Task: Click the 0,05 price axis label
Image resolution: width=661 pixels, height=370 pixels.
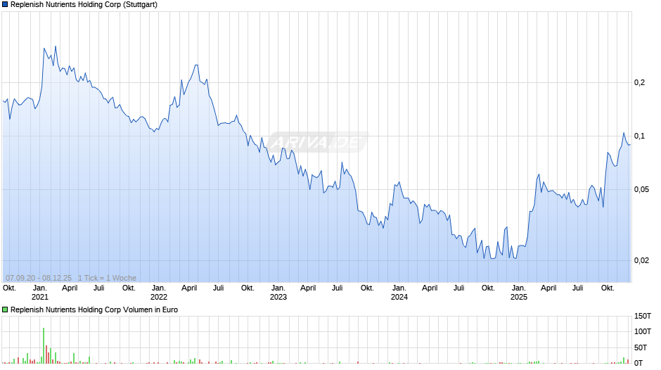Action: (641, 189)
